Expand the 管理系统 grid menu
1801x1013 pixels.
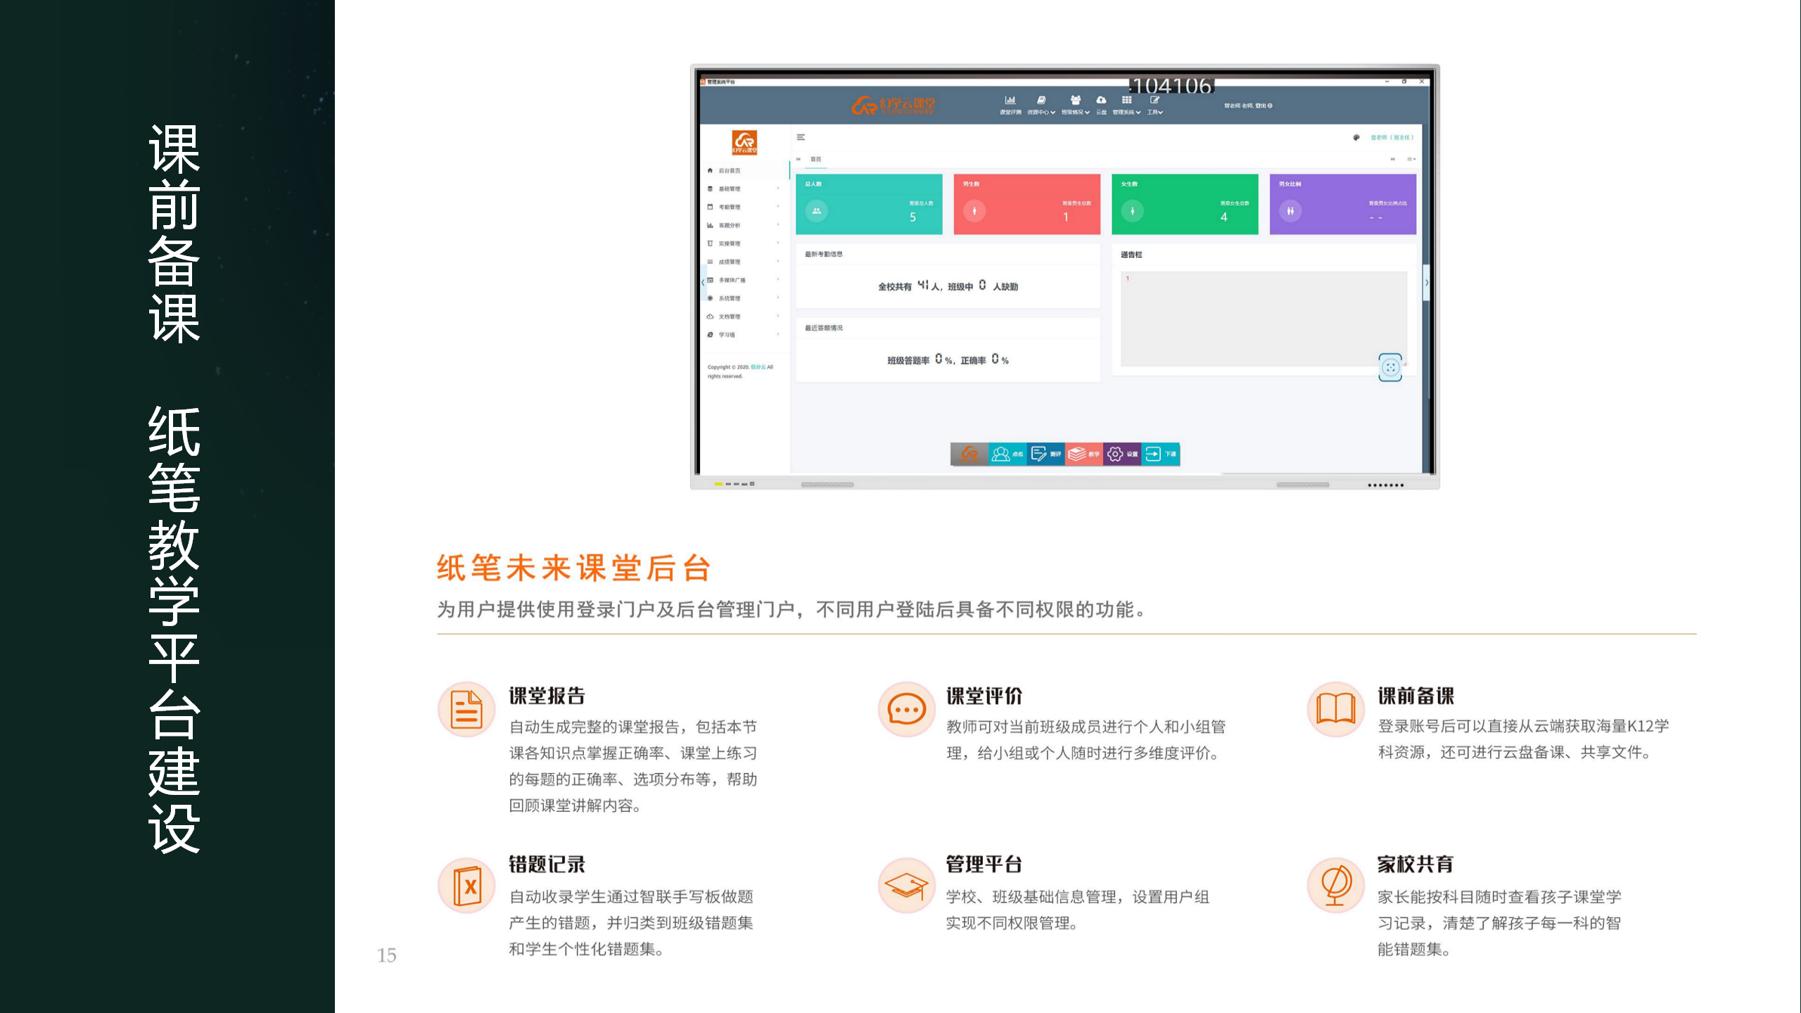[x=1126, y=104]
